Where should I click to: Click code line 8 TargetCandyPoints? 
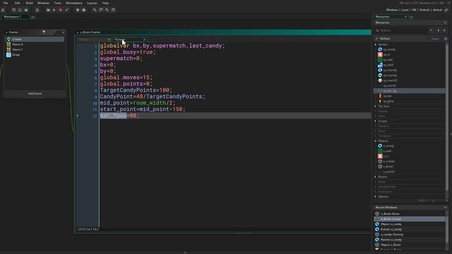point(136,90)
